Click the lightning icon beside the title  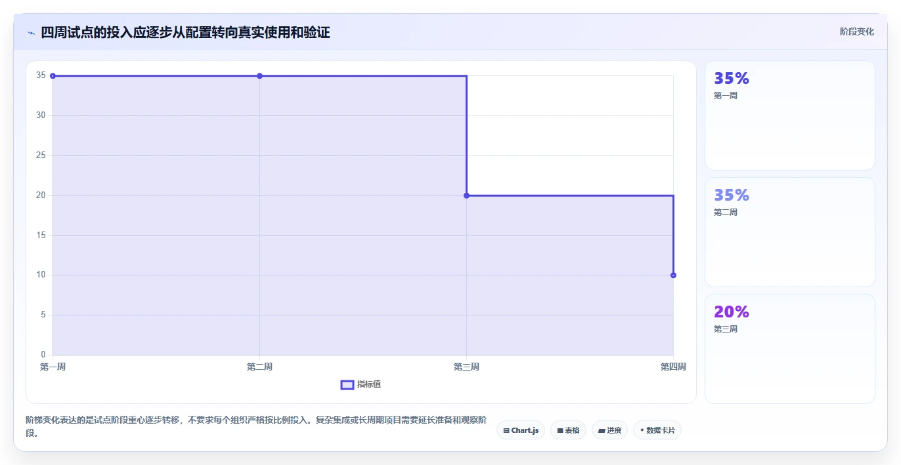31,32
